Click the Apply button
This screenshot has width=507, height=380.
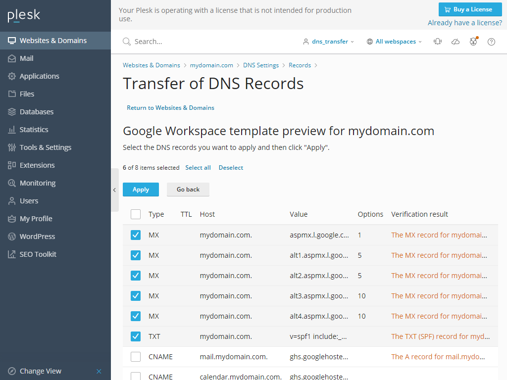click(x=141, y=189)
